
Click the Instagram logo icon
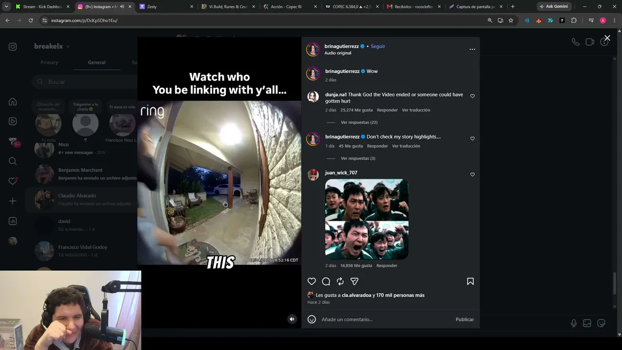[13, 47]
